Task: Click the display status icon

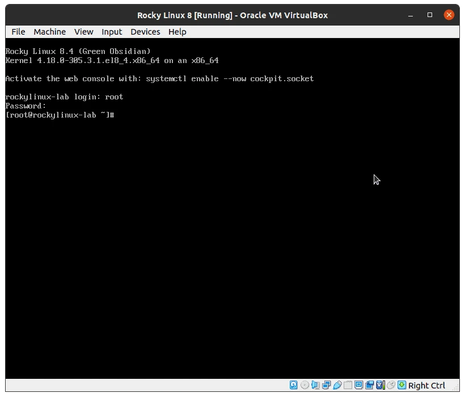Action: 358,385
